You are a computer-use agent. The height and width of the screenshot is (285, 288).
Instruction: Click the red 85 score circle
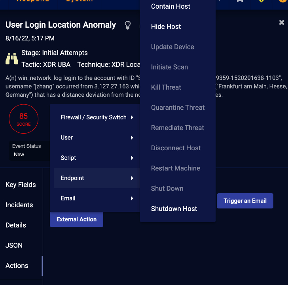pos(23,119)
